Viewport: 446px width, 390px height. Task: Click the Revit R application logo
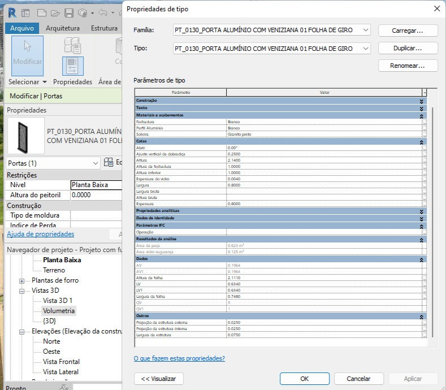[x=12, y=13]
